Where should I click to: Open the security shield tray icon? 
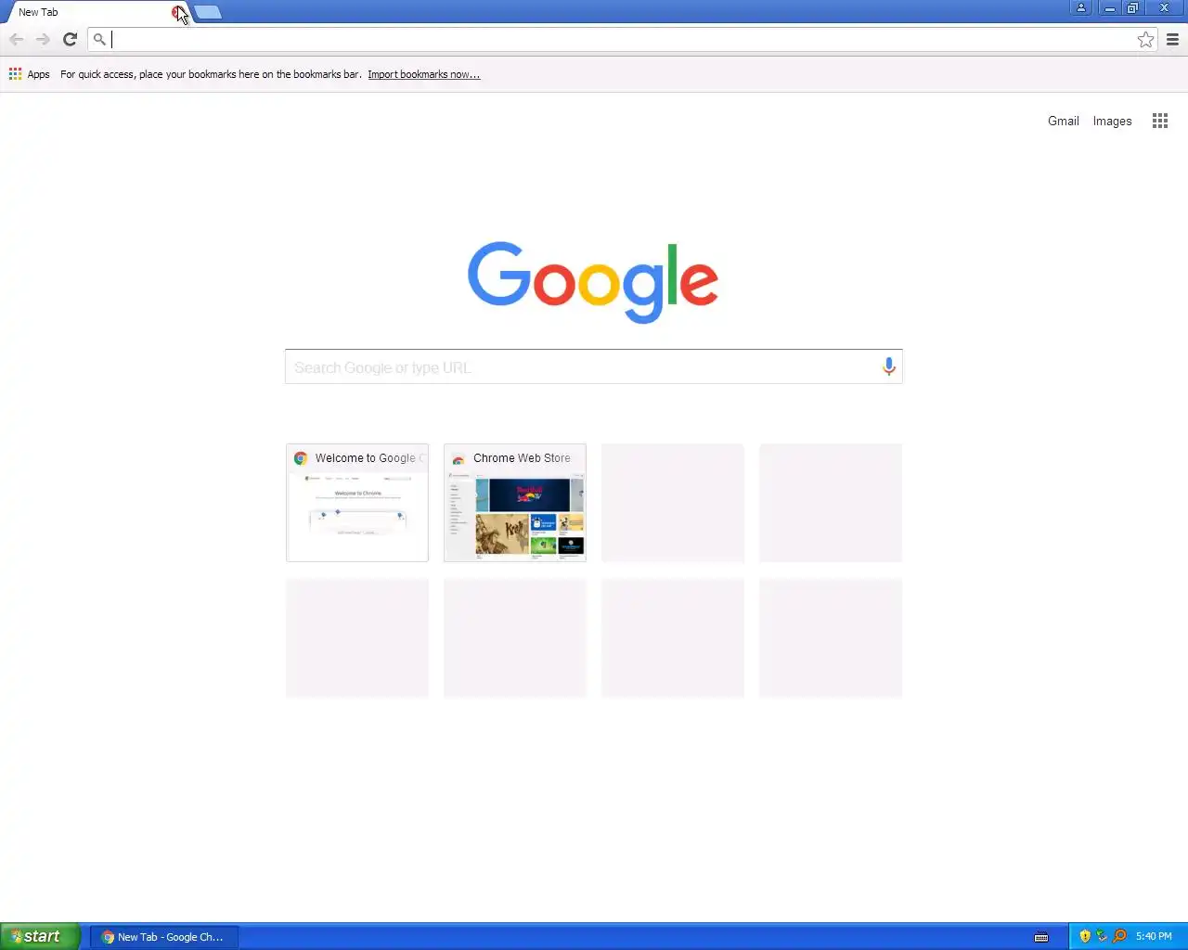pyautogui.click(x=1085, y=936)
